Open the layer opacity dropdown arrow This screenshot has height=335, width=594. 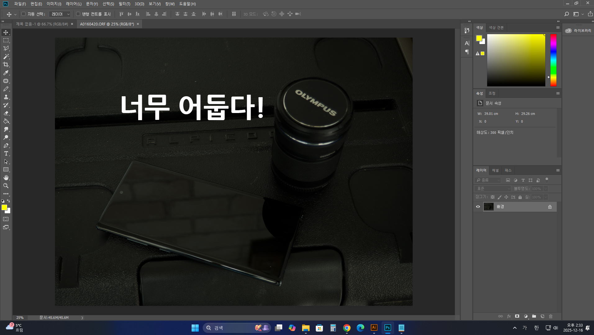click(x=546, y=189)
